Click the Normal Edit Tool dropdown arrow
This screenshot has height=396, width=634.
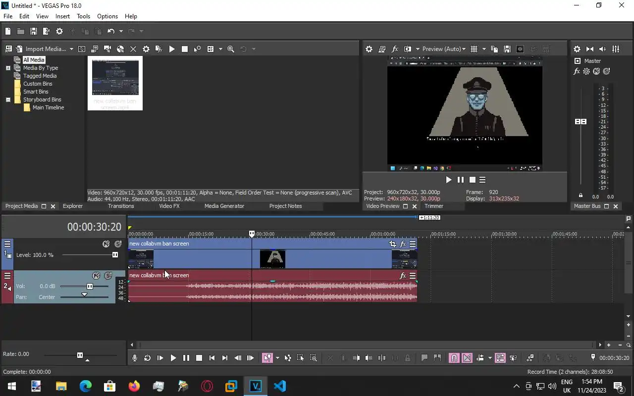[277, 358]
